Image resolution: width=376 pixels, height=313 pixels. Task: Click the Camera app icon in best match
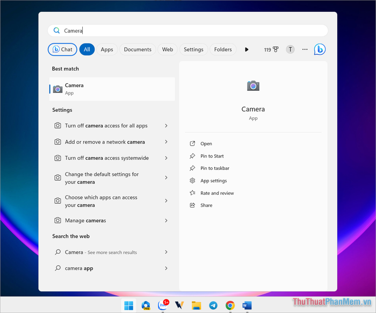(57, 89)
